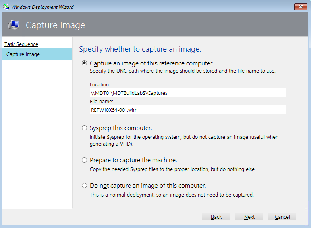Click the Windows Deployment Wizard title text

tap(42, 7)
